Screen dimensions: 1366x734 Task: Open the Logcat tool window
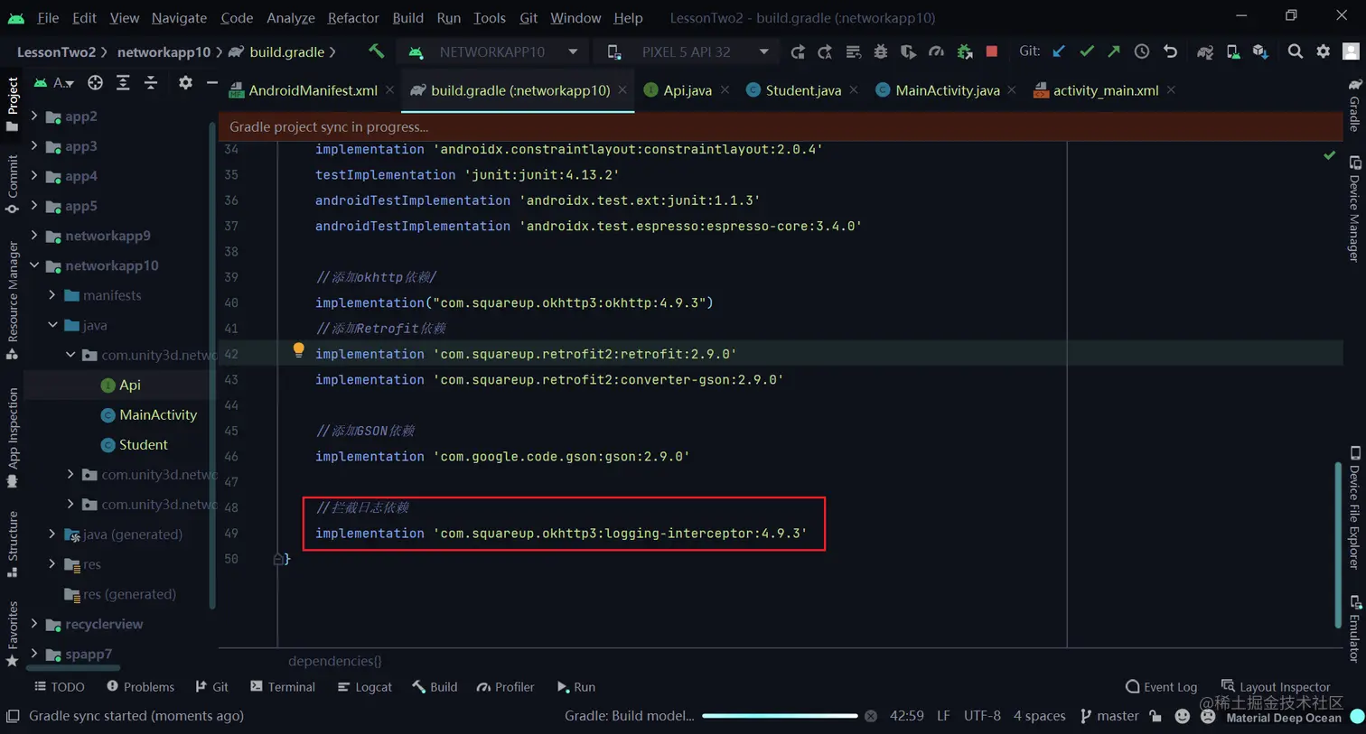pyautogui.click(x=364, y=687)
